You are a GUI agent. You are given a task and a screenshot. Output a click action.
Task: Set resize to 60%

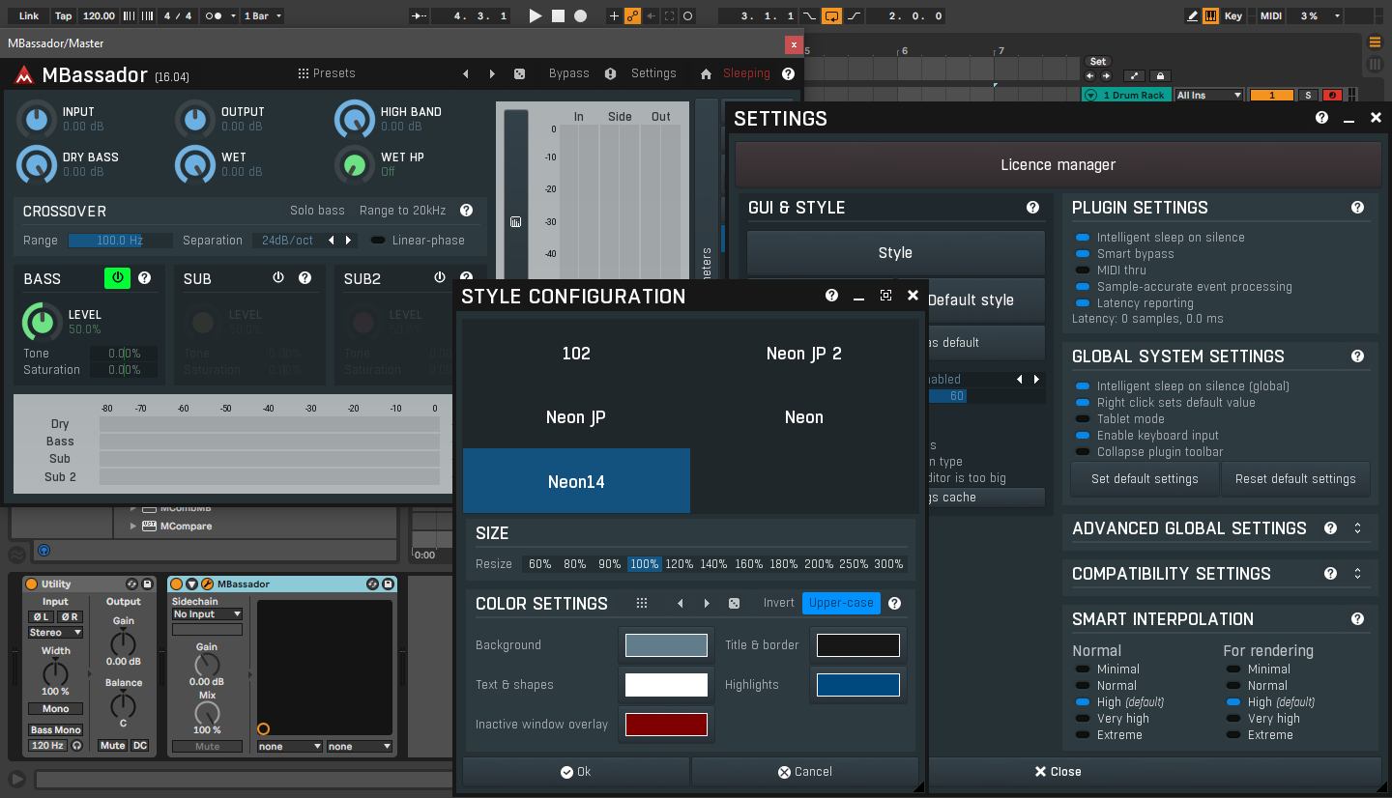tap(540, 564)
